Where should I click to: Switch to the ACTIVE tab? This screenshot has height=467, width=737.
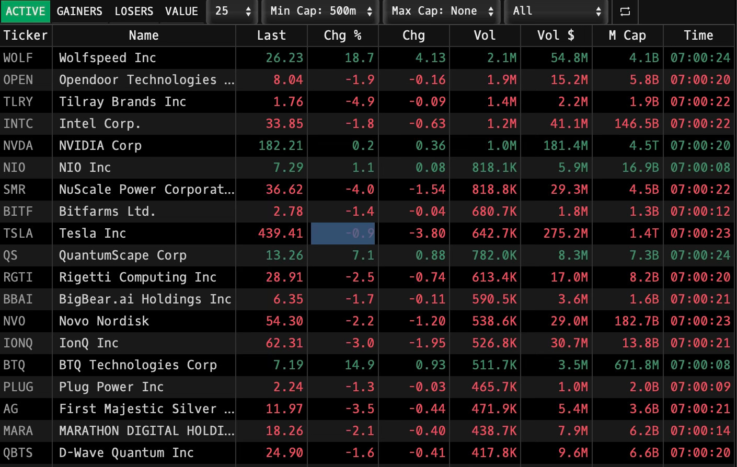(x=26, y=11)
